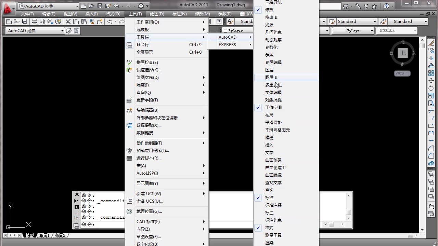
Task: Select the Move tool in the modify toolbar
Action: [x=431, y=81]
